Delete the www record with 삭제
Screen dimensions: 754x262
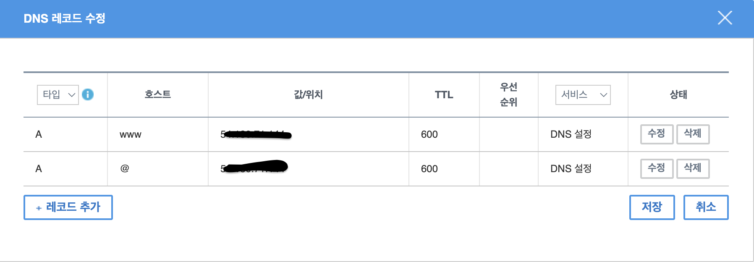point(693,134)
